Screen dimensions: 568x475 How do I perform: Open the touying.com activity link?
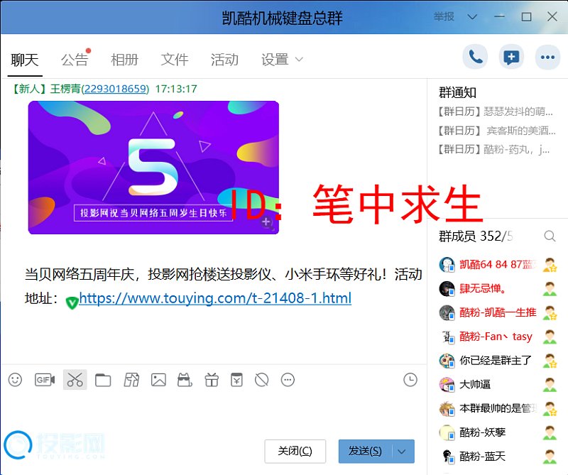coord(215,298)
